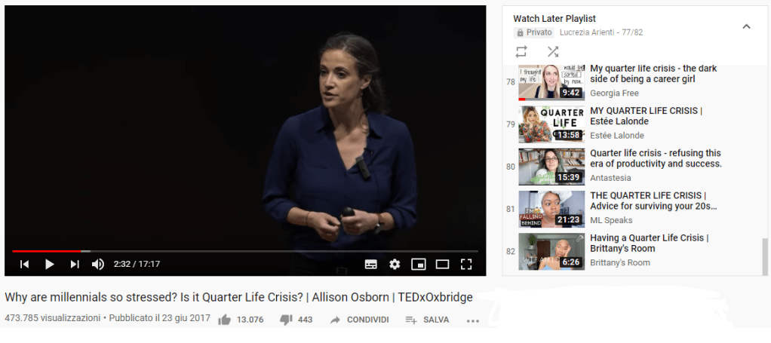Open video settings gear
Screen dimensions: 771x343
coord(395,265)
